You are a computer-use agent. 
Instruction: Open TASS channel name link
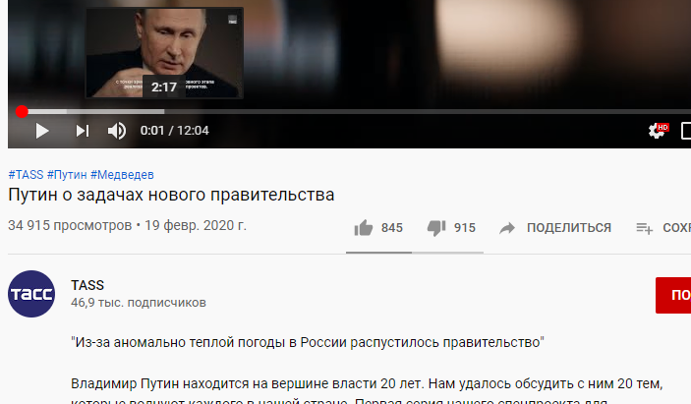click(x=87, y=285)
